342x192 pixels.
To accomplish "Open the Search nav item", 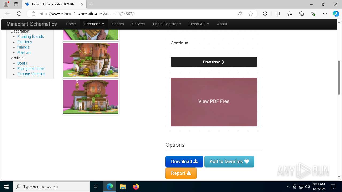I will click(x=118, y=24).
